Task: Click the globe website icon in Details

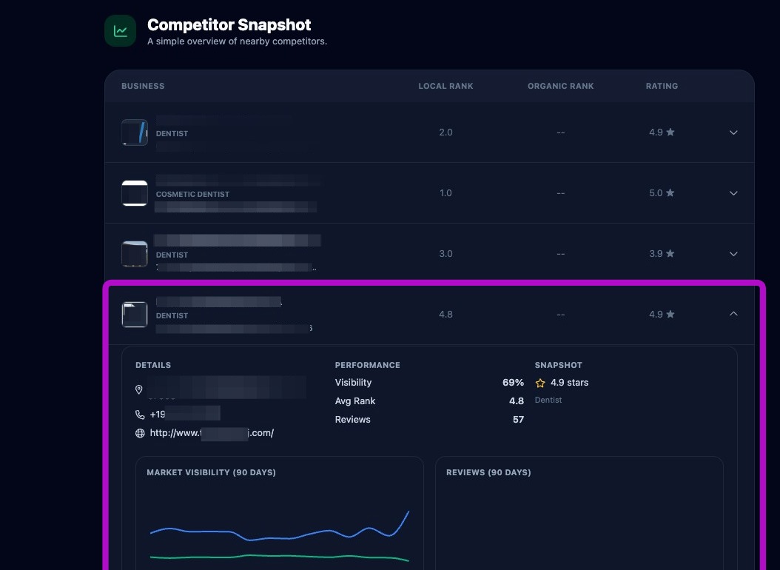Action: pyautogui.click(x=140, y=433)
